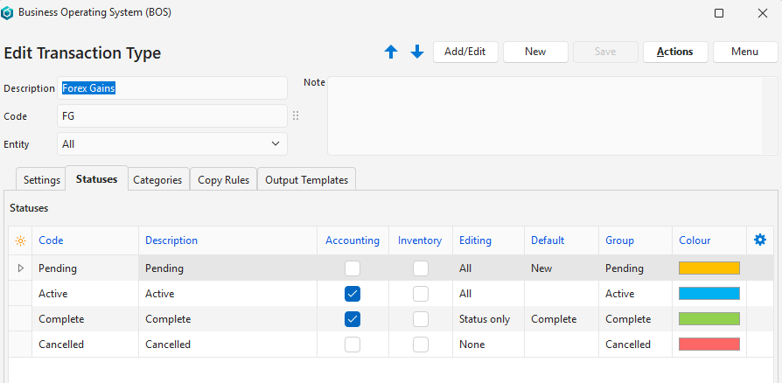Enable Accounting checkbox for Pending status

click(353, 268)
